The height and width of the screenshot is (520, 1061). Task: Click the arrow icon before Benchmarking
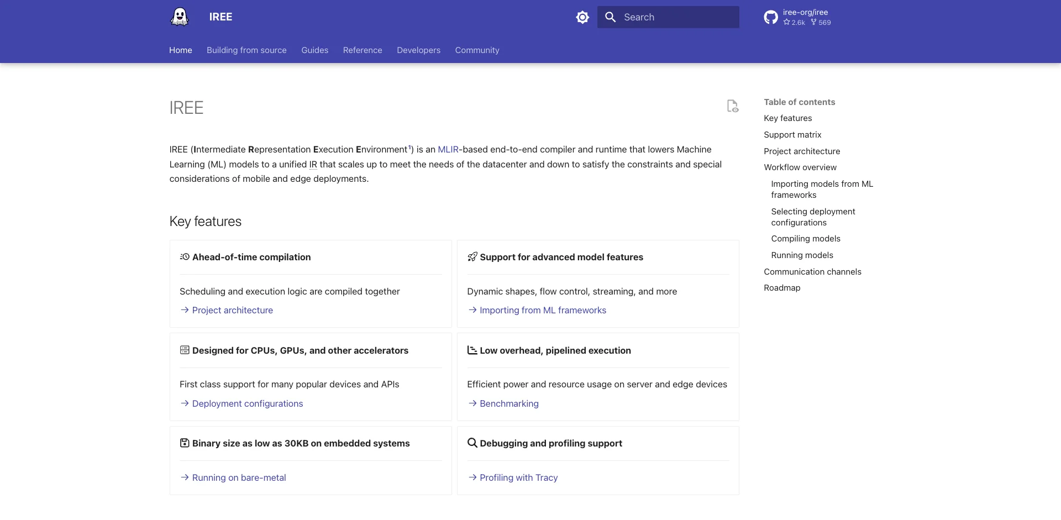click(x=472, y=404)
